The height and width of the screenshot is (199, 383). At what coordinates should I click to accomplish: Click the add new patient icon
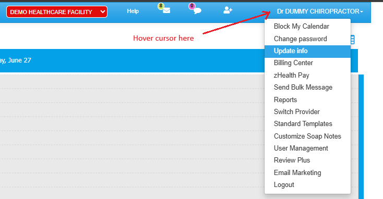pyautogui.click(x=228, y=10)
